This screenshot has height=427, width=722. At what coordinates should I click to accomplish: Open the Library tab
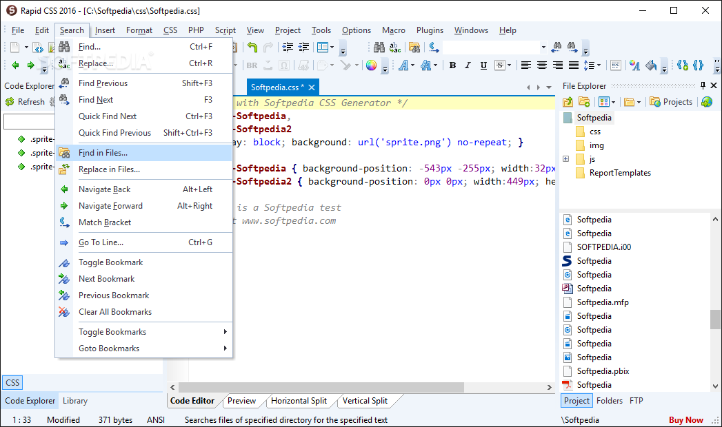tap(75, 401)
